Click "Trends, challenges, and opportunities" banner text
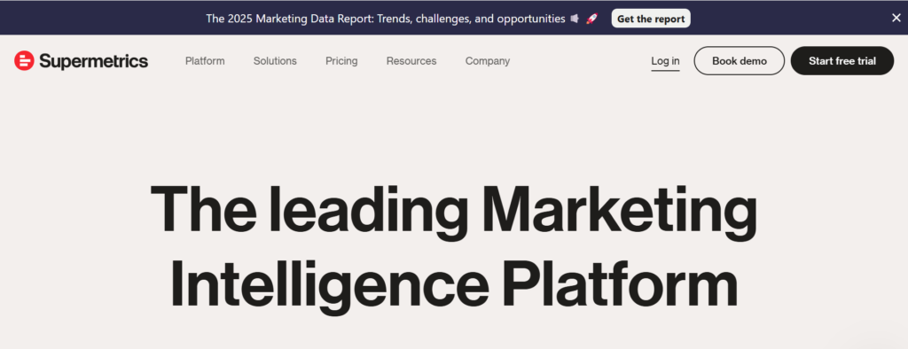This screenshot has width=908, height=349. click(x=472, y=19)
